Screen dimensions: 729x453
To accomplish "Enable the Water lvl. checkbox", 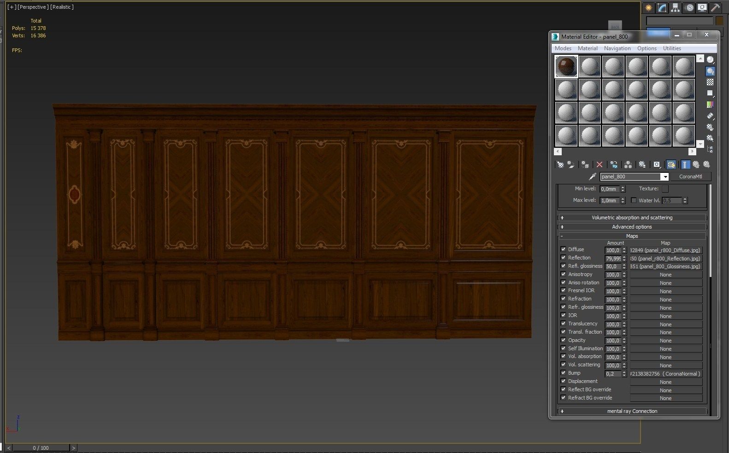I will click(x=634, y=200).
